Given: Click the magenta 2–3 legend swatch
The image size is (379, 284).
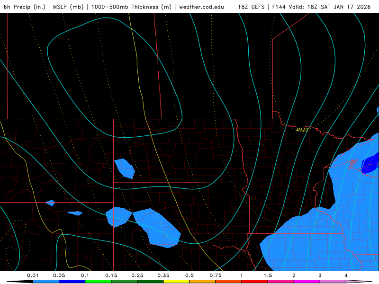Looking at the screenshot, I should point(307,282).
